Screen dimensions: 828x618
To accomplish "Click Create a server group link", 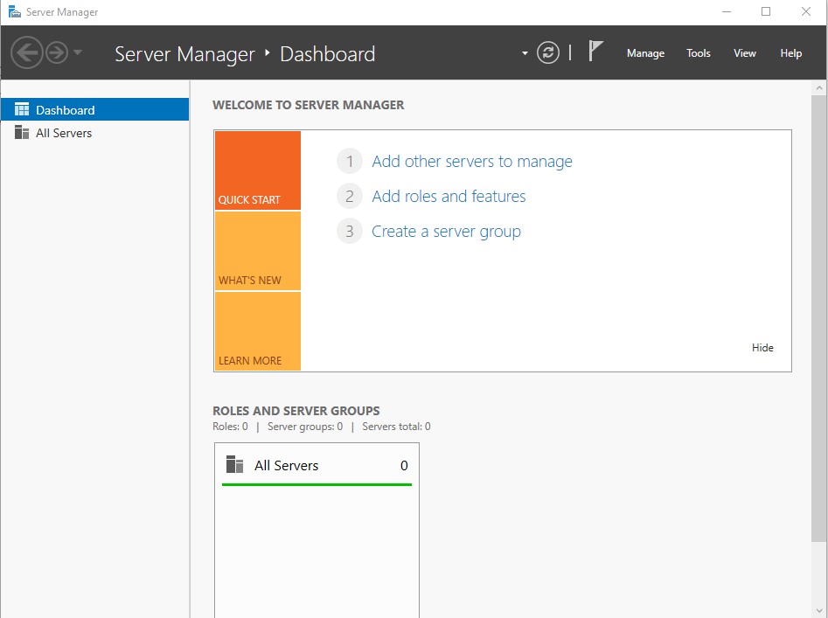I will coord(446,232).
